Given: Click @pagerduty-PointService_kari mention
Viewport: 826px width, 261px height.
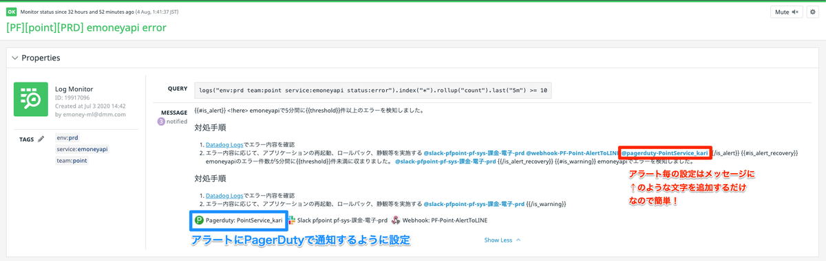Looking at the screenshot, I should 664,153.
